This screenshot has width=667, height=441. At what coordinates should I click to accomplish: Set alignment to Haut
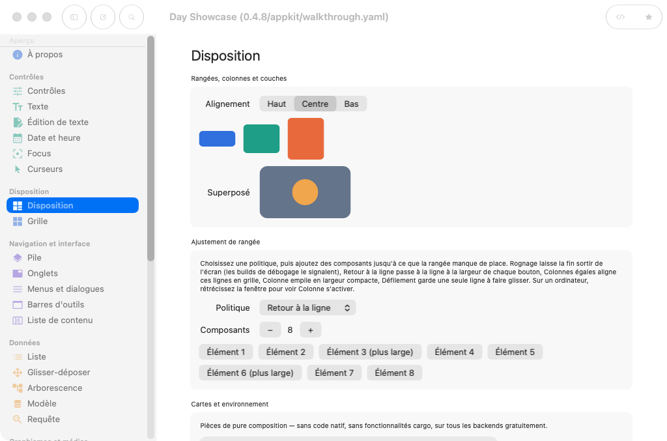tap(276, 104)
